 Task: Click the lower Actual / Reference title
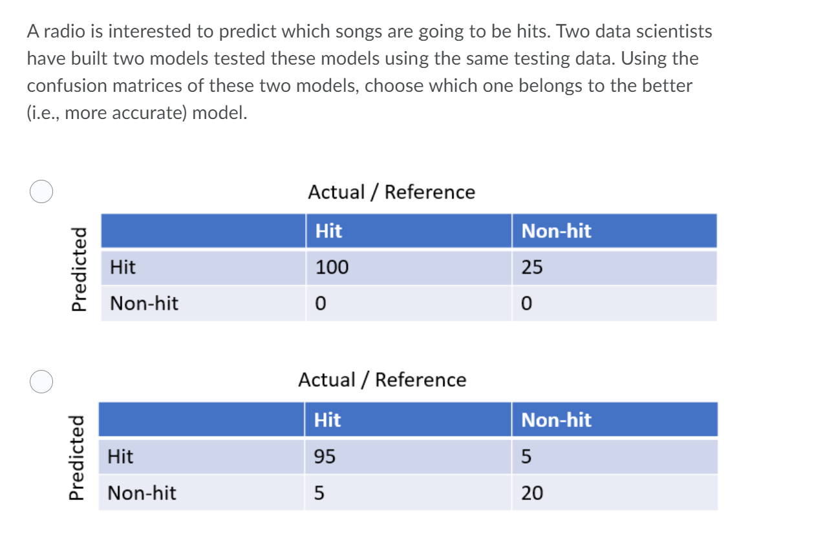(382, 380)
